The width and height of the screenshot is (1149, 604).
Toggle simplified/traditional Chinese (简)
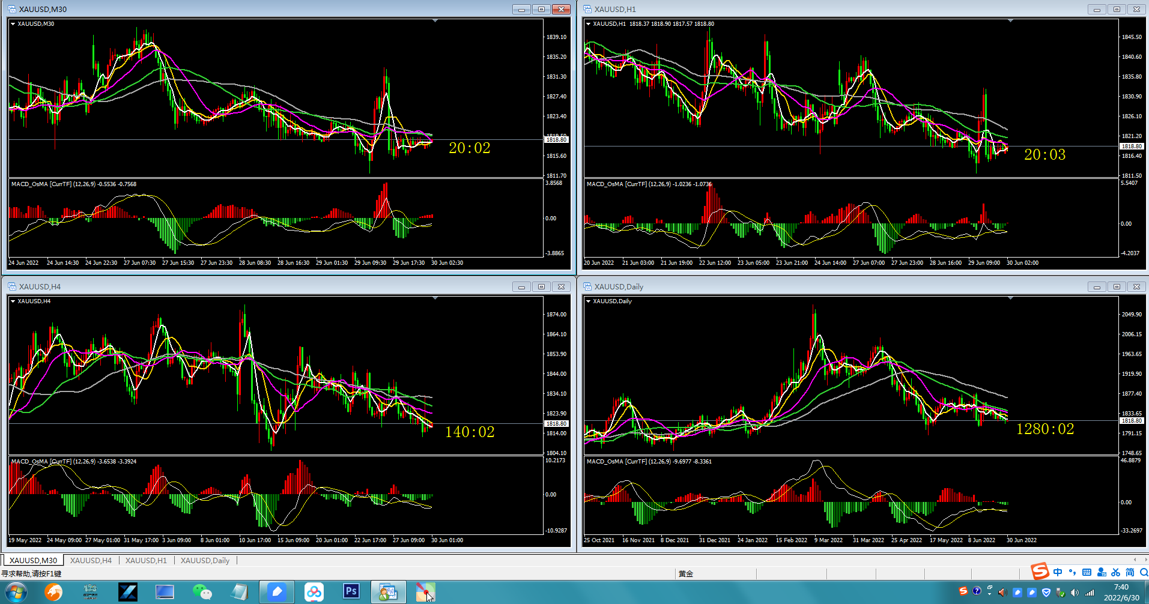[x=1130, y=572]
